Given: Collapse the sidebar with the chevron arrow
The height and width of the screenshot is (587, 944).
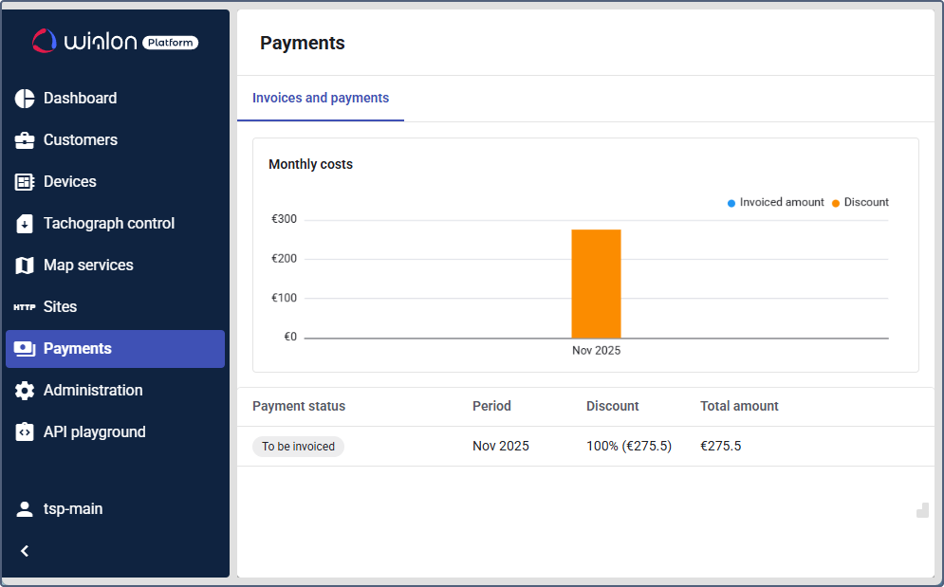Looking at the screenshot, I should (x=25, y=551).
